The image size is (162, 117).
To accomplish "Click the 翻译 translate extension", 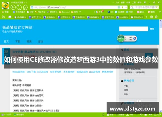I will [x=140, y=12].
